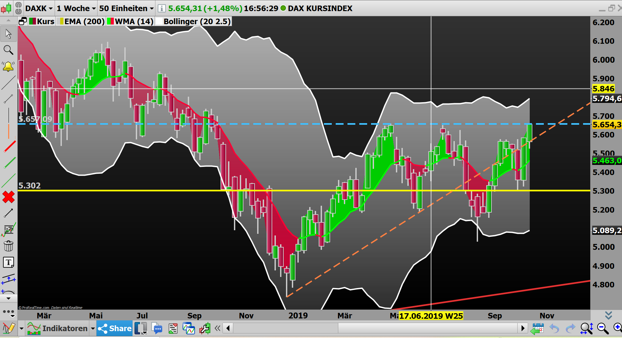
Task: Erase drawings using the red X tool
Action: [8, 197]
